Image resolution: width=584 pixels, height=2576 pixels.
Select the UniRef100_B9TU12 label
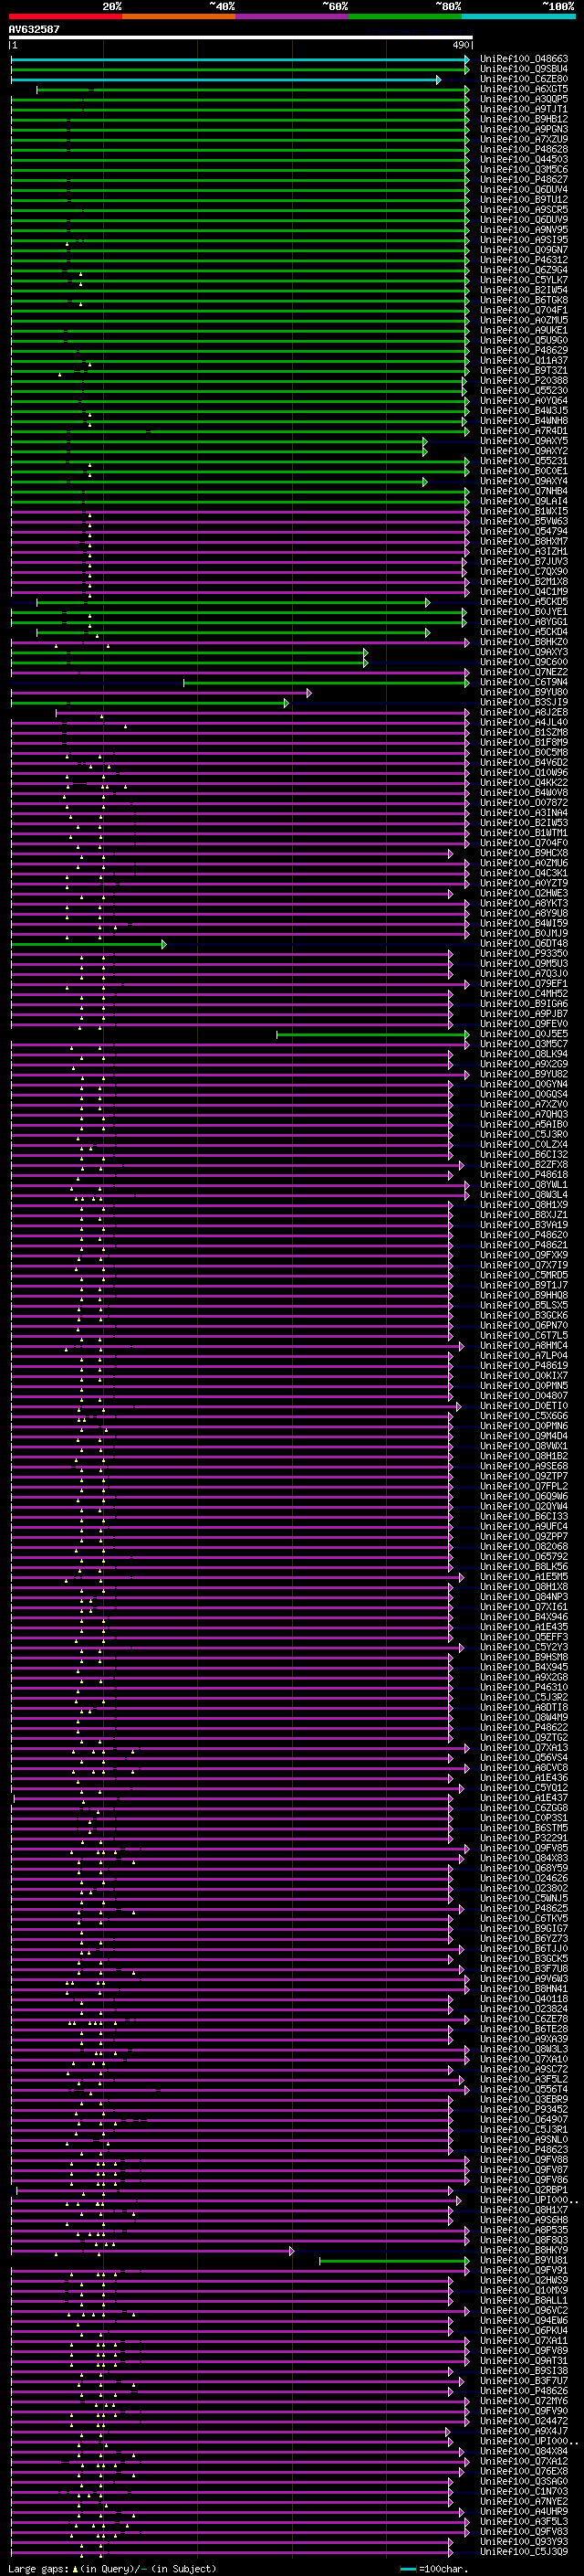coord(524,199)
